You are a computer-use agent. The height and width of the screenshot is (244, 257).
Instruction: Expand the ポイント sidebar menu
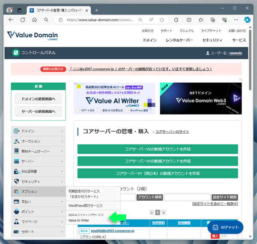[38, 212]
